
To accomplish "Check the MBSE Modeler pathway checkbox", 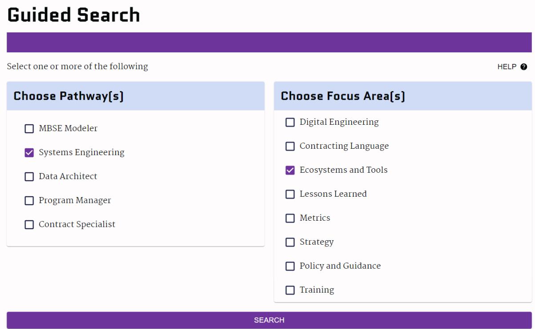I will (29, 129).
